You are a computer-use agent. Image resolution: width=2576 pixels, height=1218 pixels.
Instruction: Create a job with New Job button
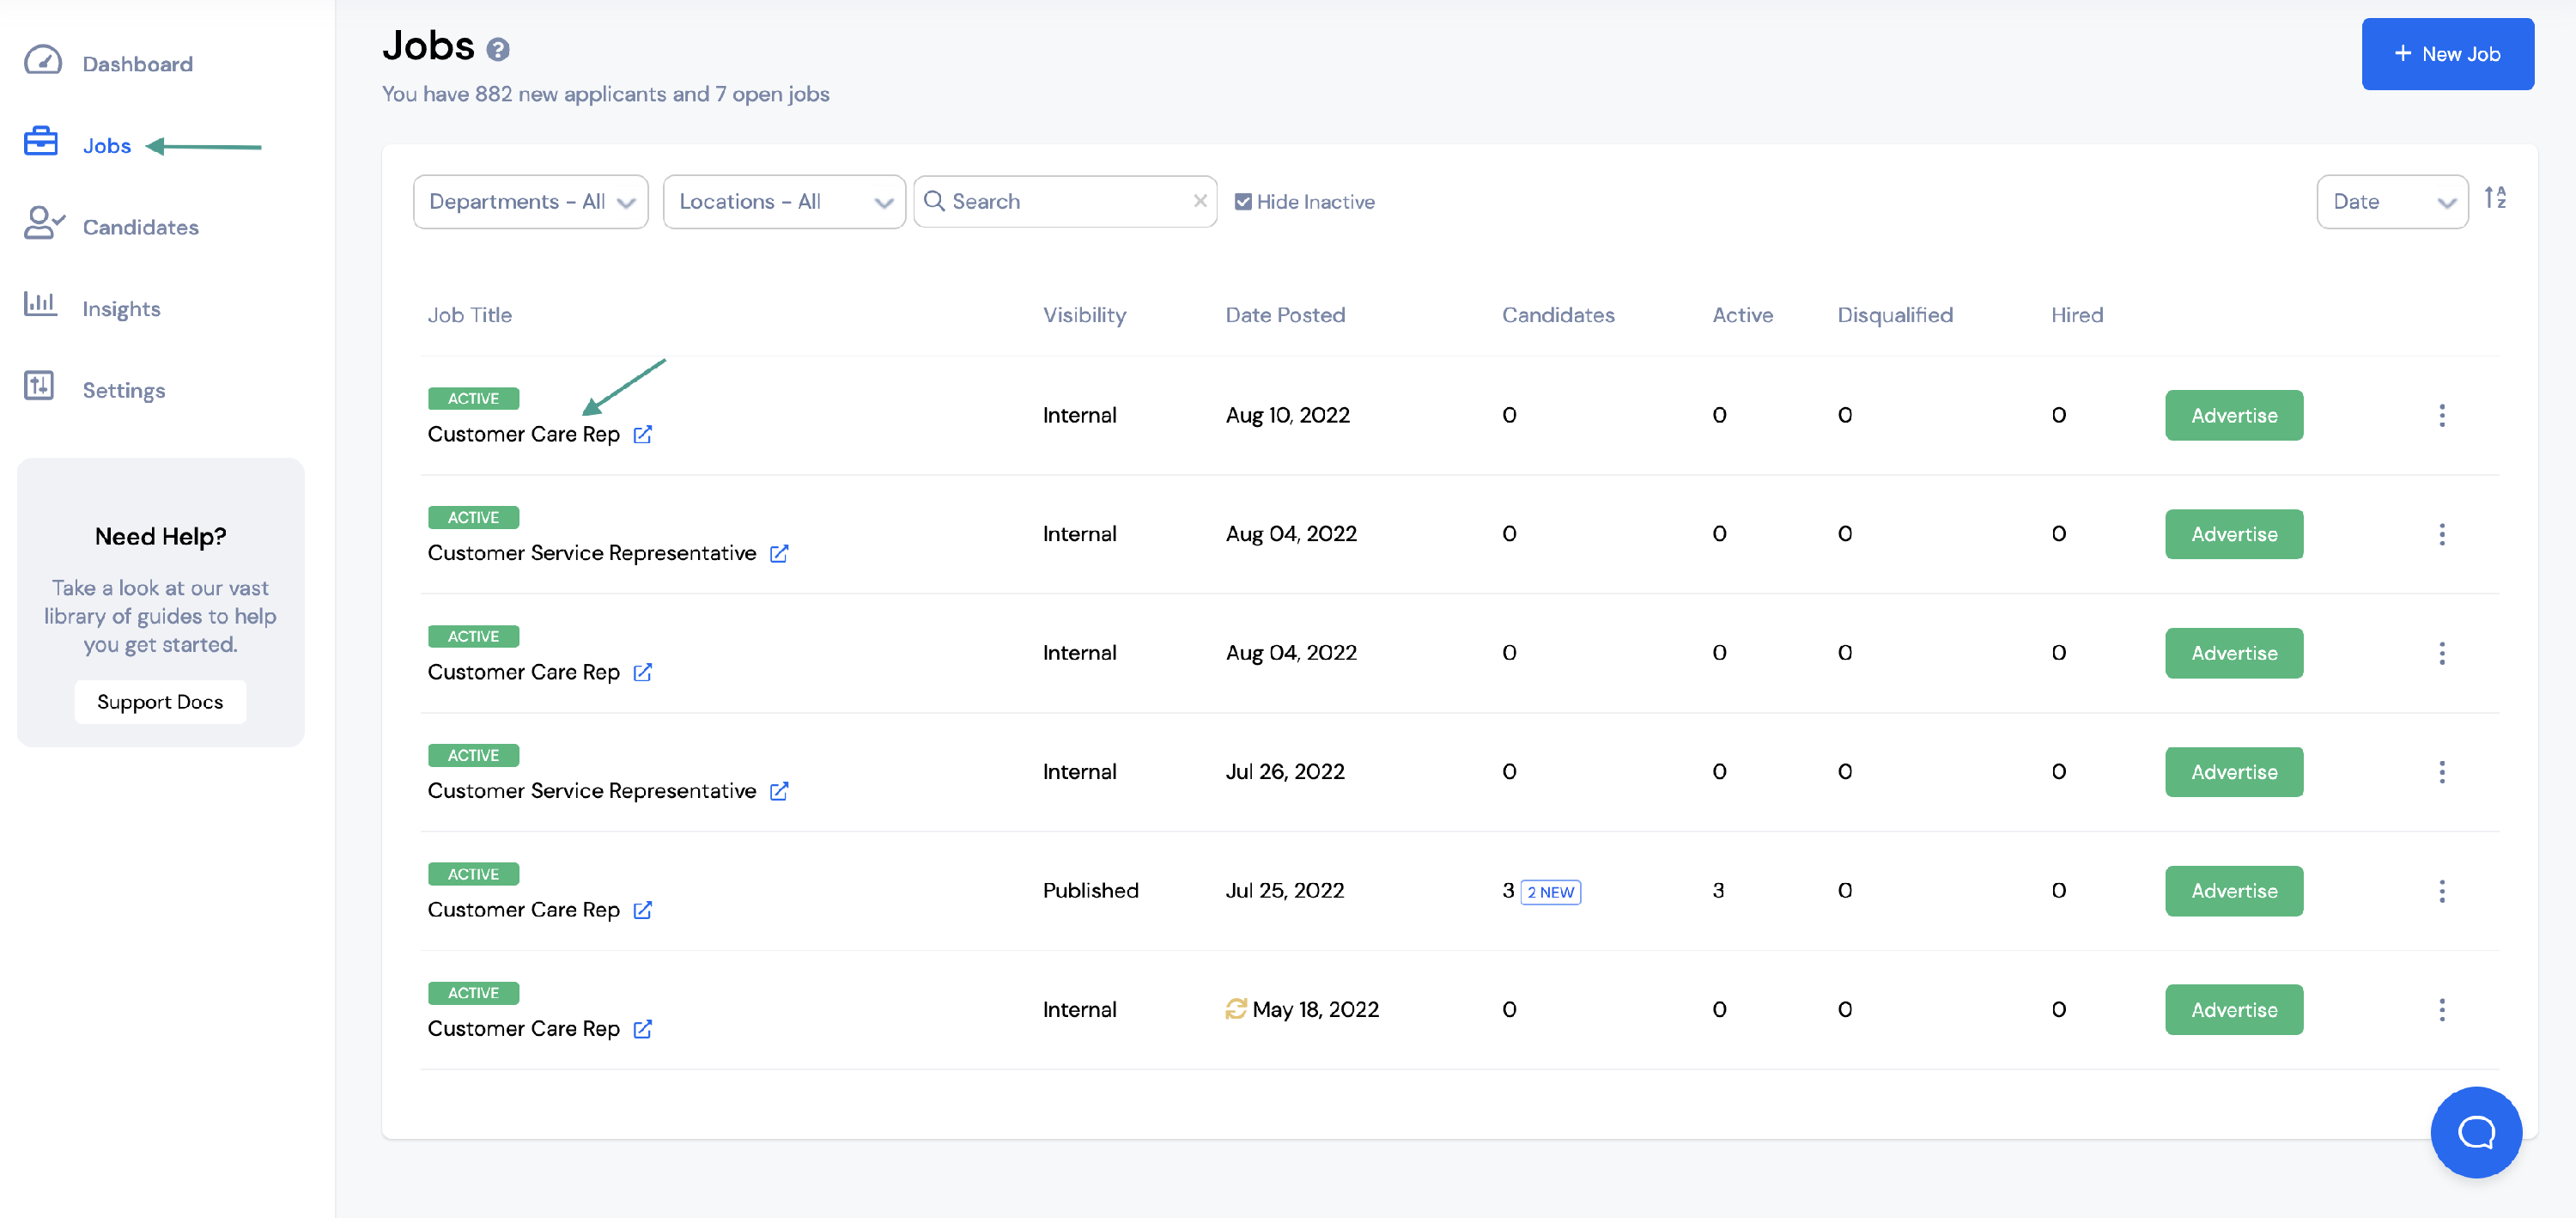click(2447, 54)
